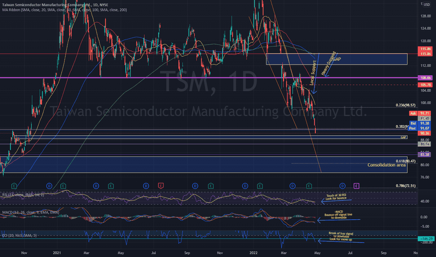This screenshot has width=436, height=257.
Task: Open the USD currency selector
Action: tap(427, 5)
